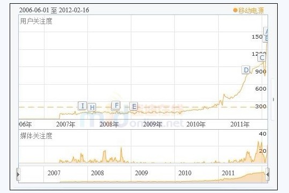
Task: Click the 2011年 axis label
Action: pos(240,124)
